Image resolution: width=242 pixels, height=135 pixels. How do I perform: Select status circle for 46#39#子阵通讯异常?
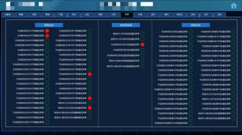(90, 84)
